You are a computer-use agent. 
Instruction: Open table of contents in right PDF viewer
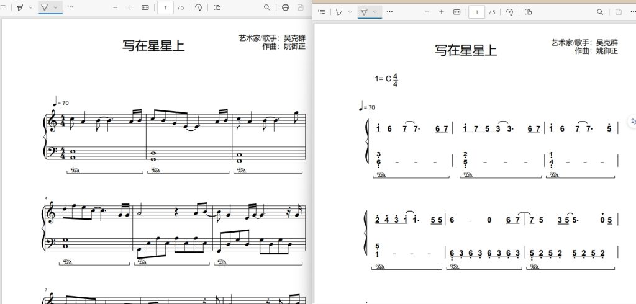(322, 12)
